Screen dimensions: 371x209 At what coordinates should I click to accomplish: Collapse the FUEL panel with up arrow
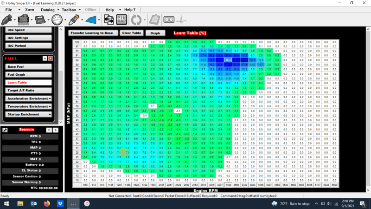click(45, 59)
